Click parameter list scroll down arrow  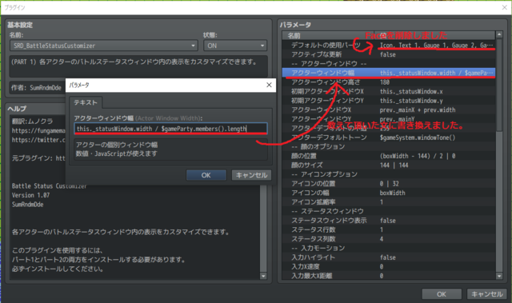click(x=499, y=276)
